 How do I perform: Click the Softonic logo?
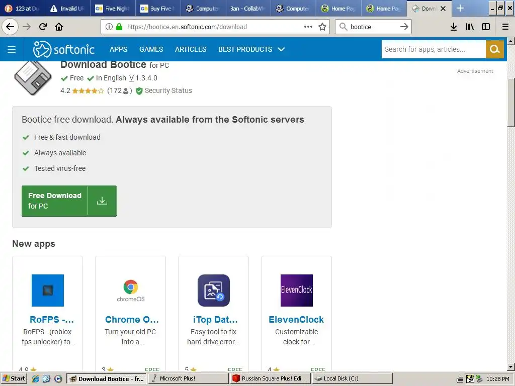pyautogui.click(x=64, y=49)
